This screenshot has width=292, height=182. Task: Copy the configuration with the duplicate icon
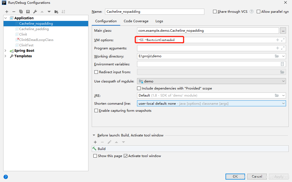pos(21,12)
